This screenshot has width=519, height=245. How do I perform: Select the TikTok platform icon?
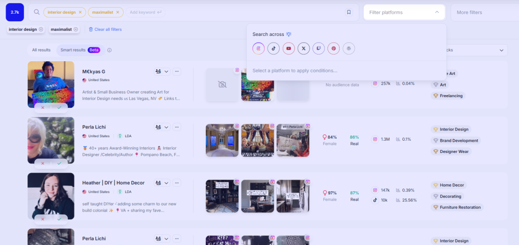pos(274,49)
